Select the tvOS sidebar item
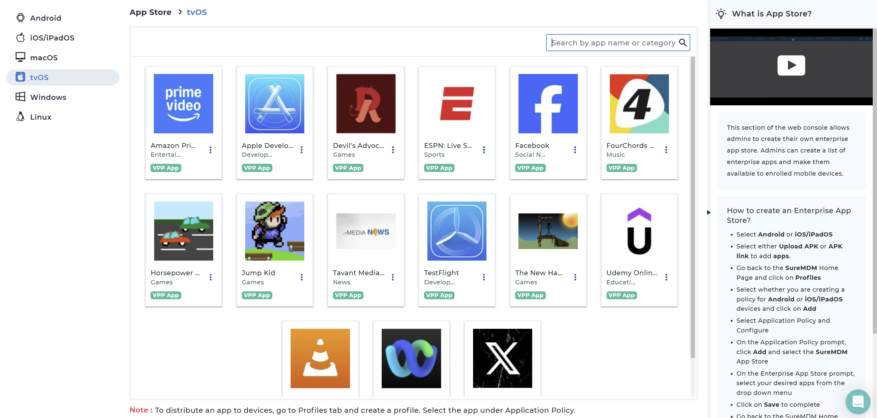Image resolution: width=877 pixels, height=418 pixels. point(63,77)
